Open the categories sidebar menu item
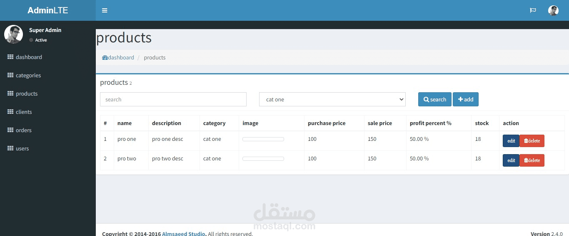569x236 pixels. [48, 75]
